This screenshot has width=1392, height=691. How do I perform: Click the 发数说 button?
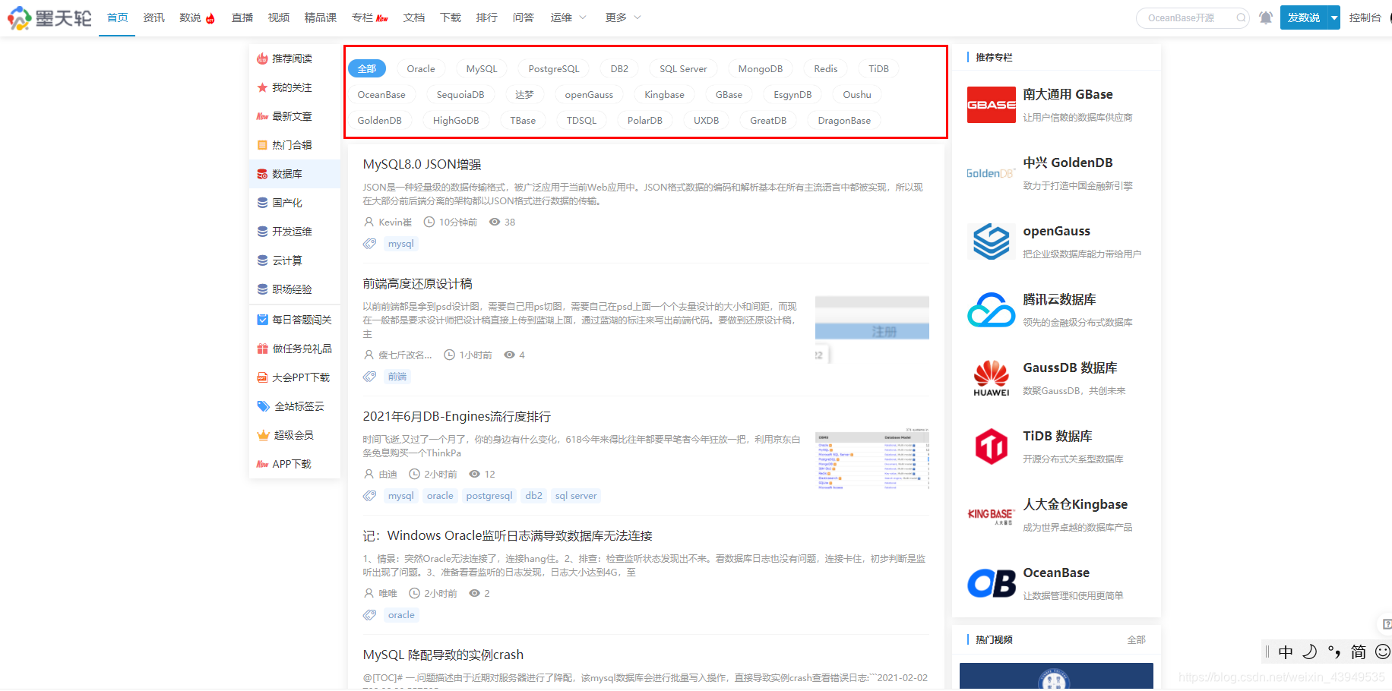click(x=1304, y=17)
